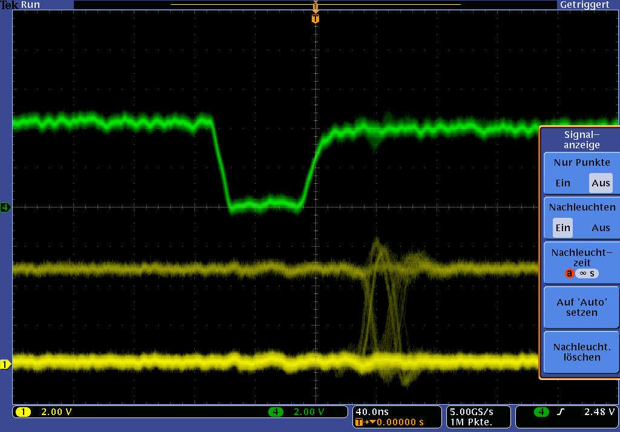Click the Tek logo in top-left corner
This screenshot has height=432, width=620.
tap(10, 5)
